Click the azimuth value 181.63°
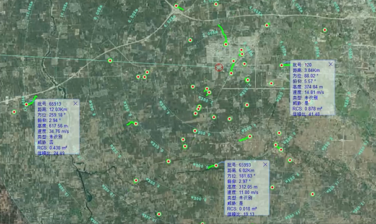The image size is (376, 224). point(247,176)
